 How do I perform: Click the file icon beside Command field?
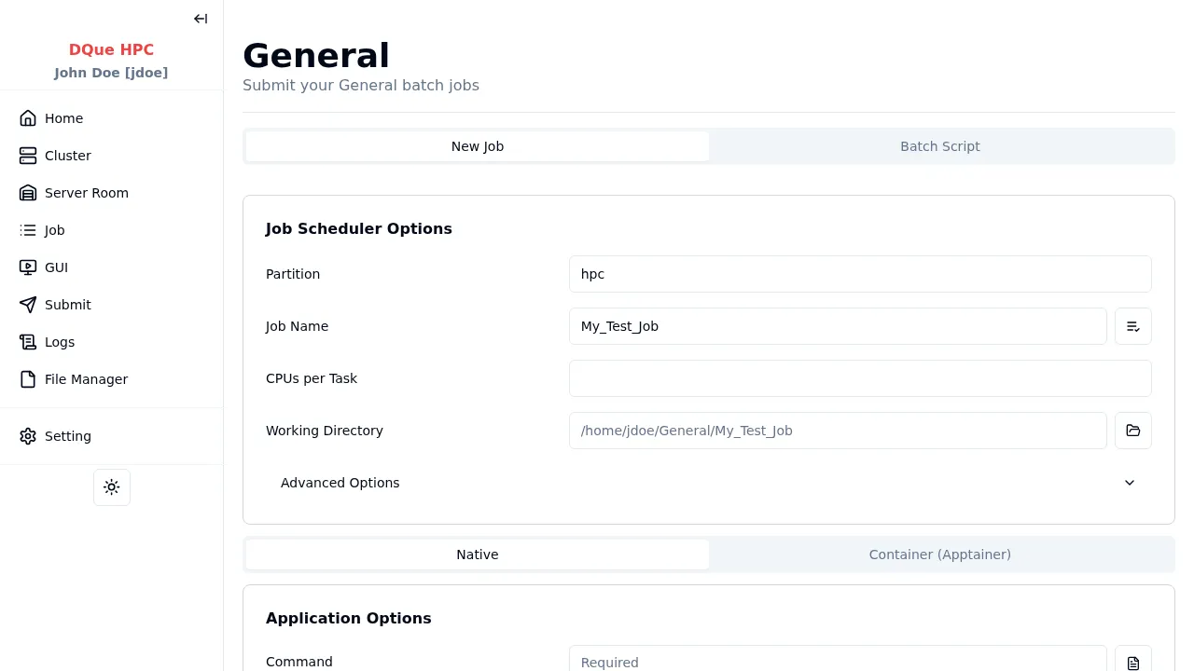tap(1132, 662)
